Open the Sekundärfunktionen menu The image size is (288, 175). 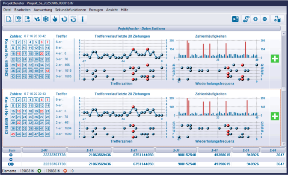tap(71, 10)
